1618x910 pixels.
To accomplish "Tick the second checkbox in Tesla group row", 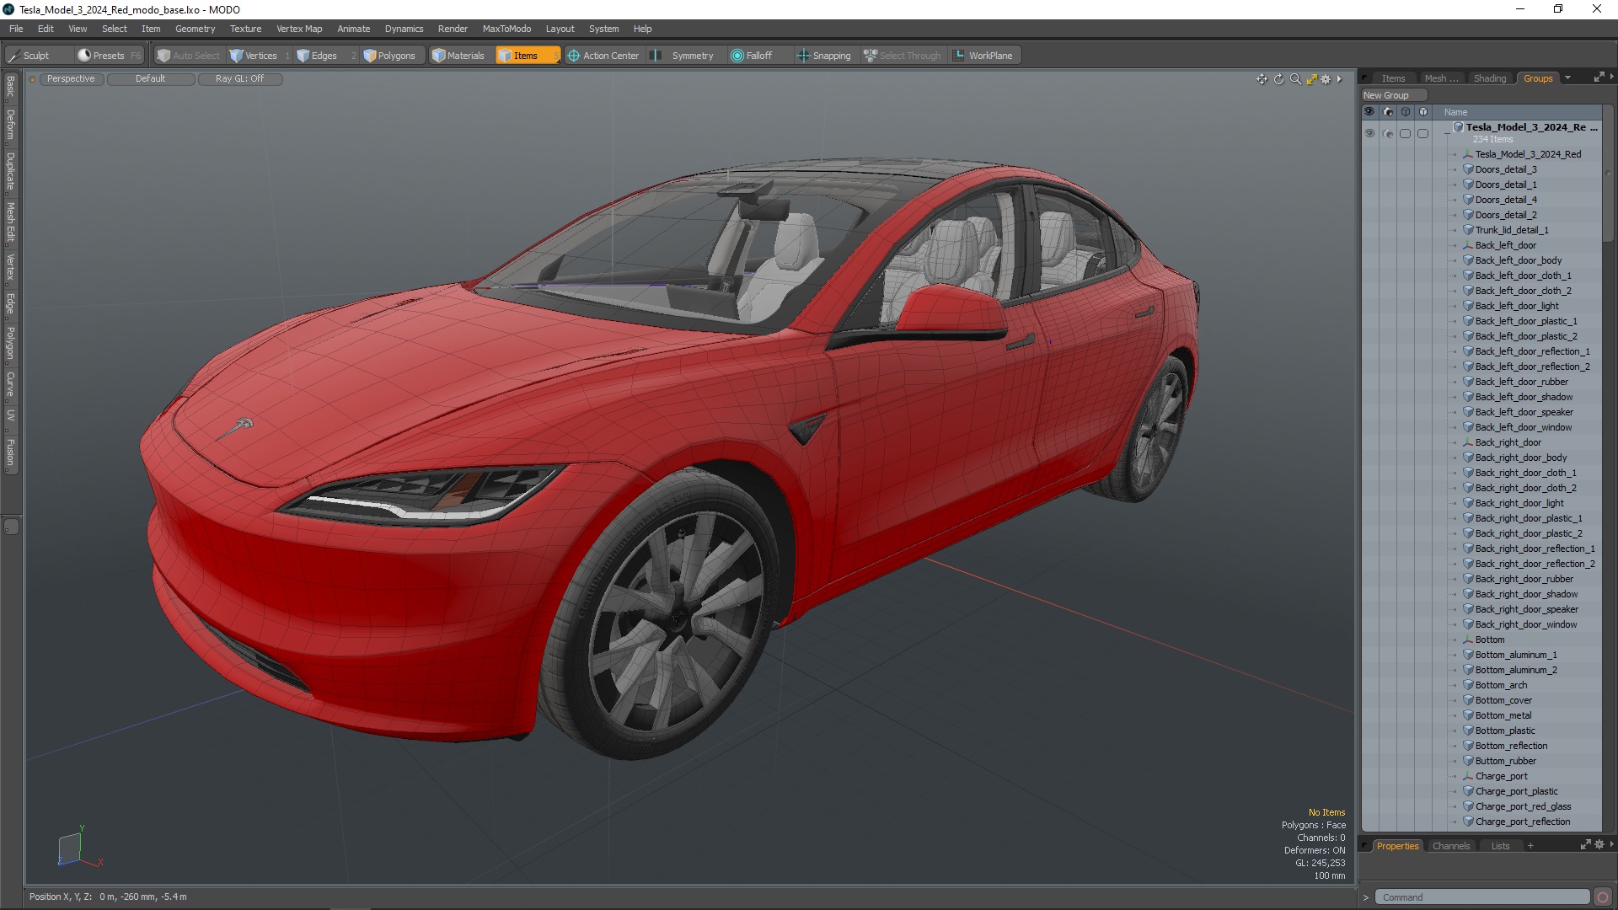I will 1423,133.
